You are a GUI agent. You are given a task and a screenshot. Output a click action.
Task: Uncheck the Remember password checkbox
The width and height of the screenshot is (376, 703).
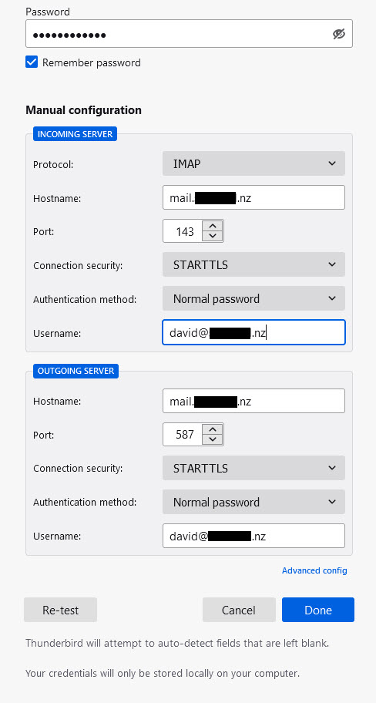coord(32,62)
